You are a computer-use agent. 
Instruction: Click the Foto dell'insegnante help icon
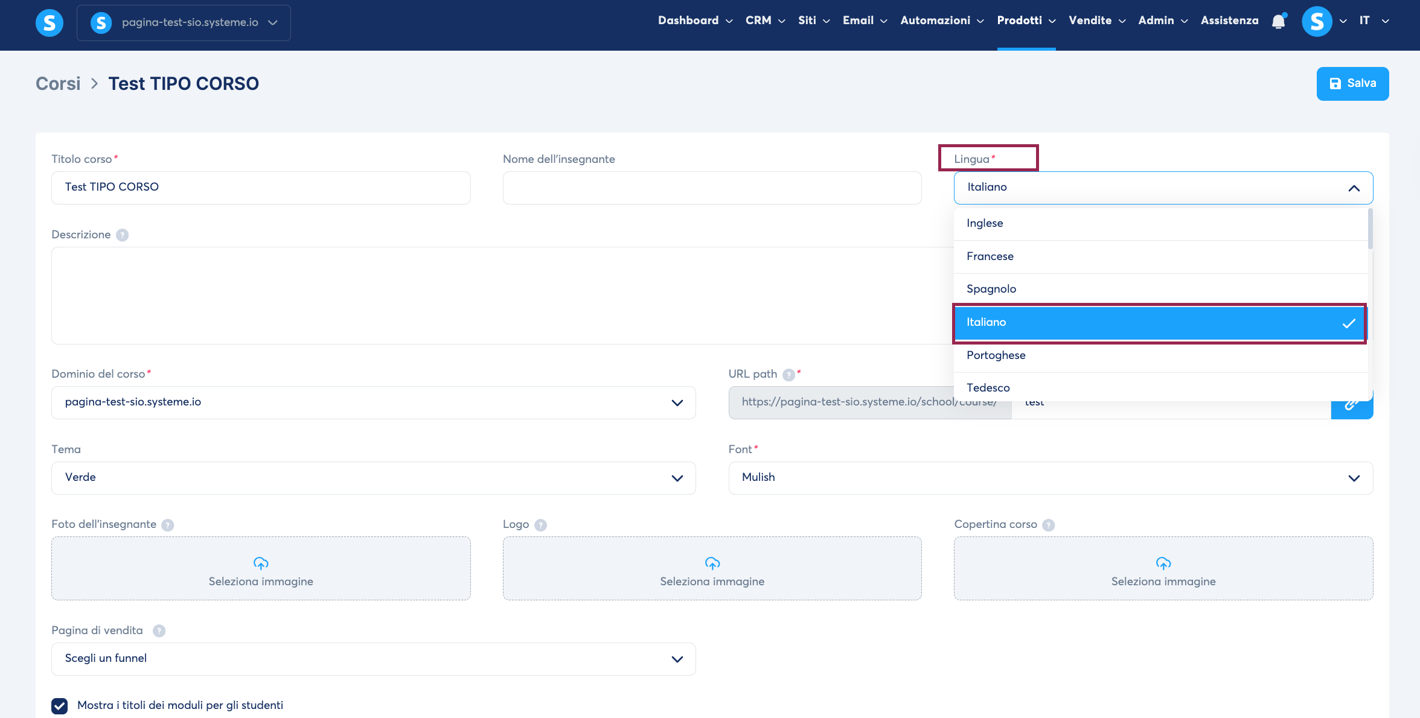pos(168,525)
